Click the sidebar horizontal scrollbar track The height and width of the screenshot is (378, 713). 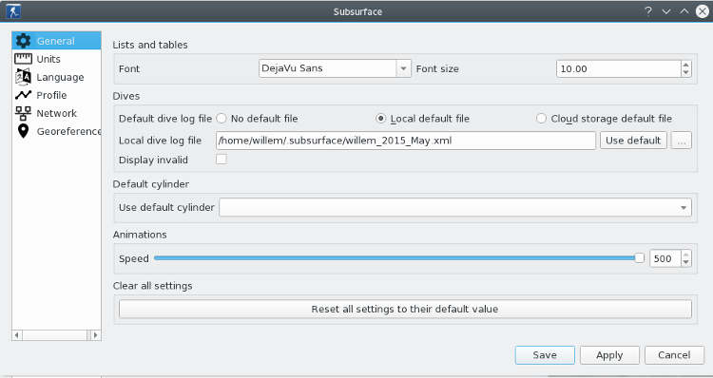[56, 335]
